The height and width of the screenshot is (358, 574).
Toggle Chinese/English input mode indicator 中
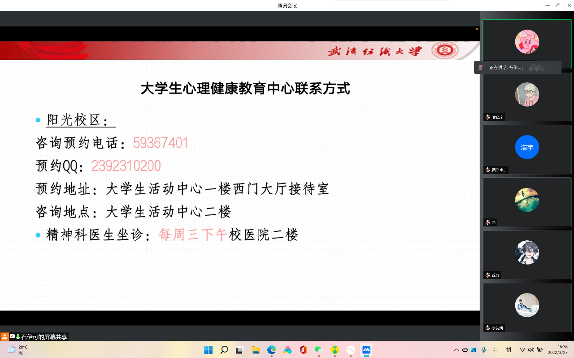496,349
